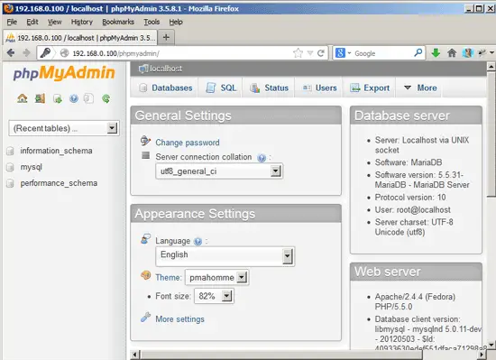Open the Edit menu
496x360 pixels.
(32, 22)
